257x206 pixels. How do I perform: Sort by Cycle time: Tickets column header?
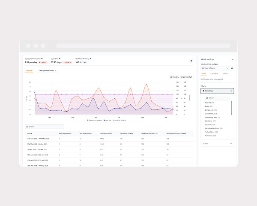[126, 133]
